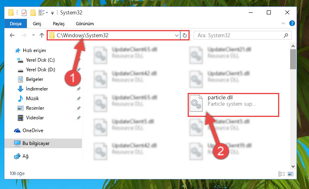
Task: Open the Görünüm ribbon tab
Action: (x=85, y=24)
